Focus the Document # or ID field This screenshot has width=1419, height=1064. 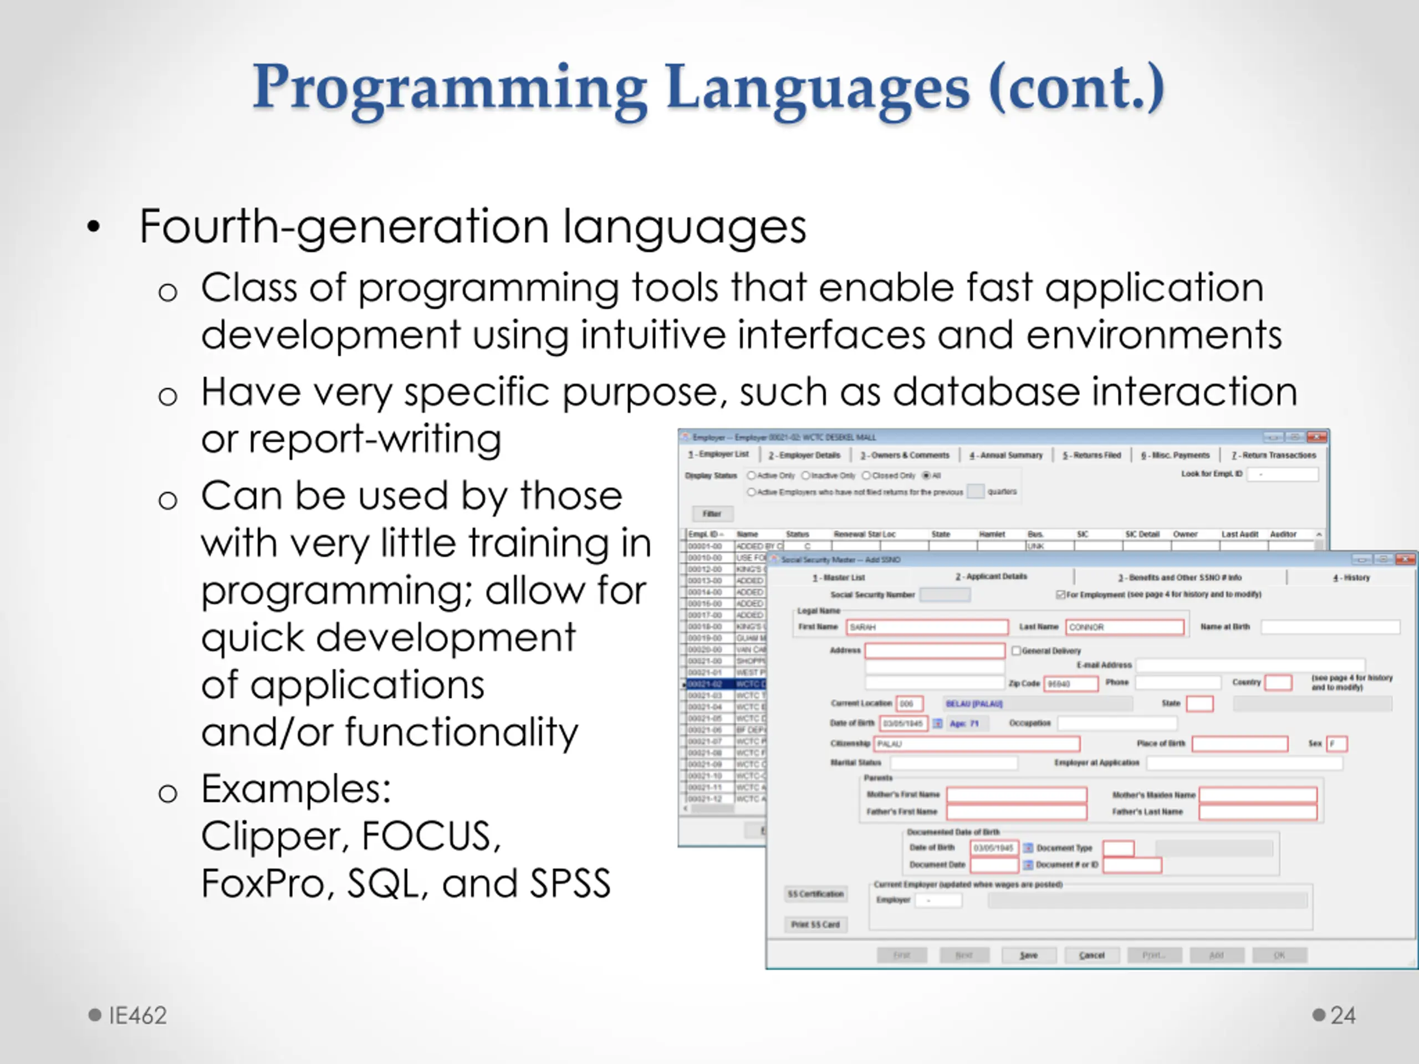(1132, 865)
